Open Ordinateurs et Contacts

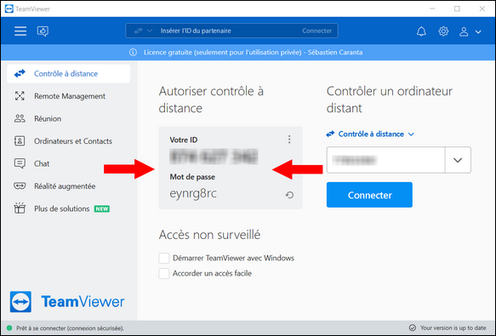click(69, 141)
